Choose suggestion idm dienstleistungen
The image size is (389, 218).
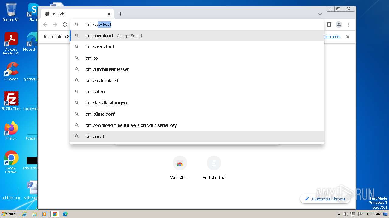click(x=197, y=103)
